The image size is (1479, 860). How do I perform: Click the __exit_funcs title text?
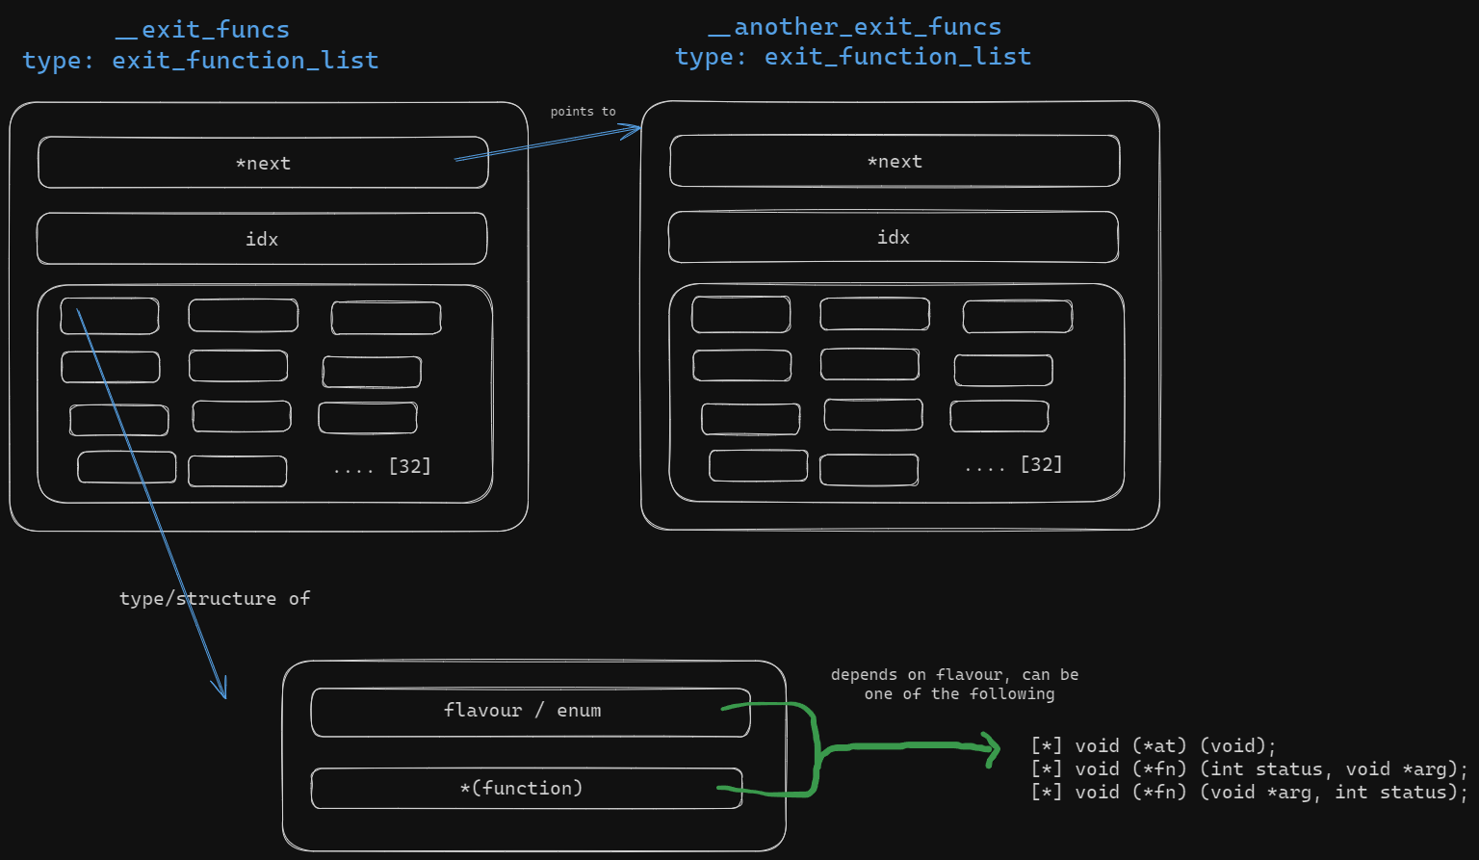[x=201, y=31]
